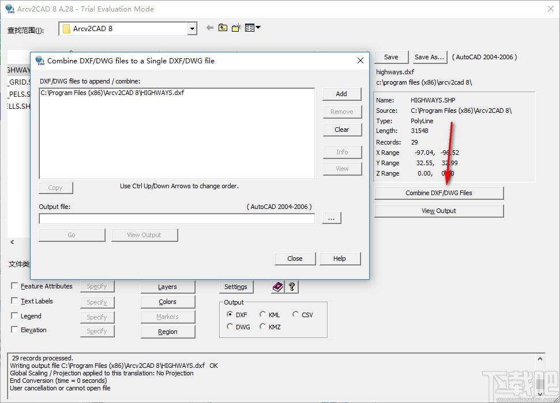Click the Arcv2CAD icon on the Combine dialog

pyautogui.click(x=40, y=60)
